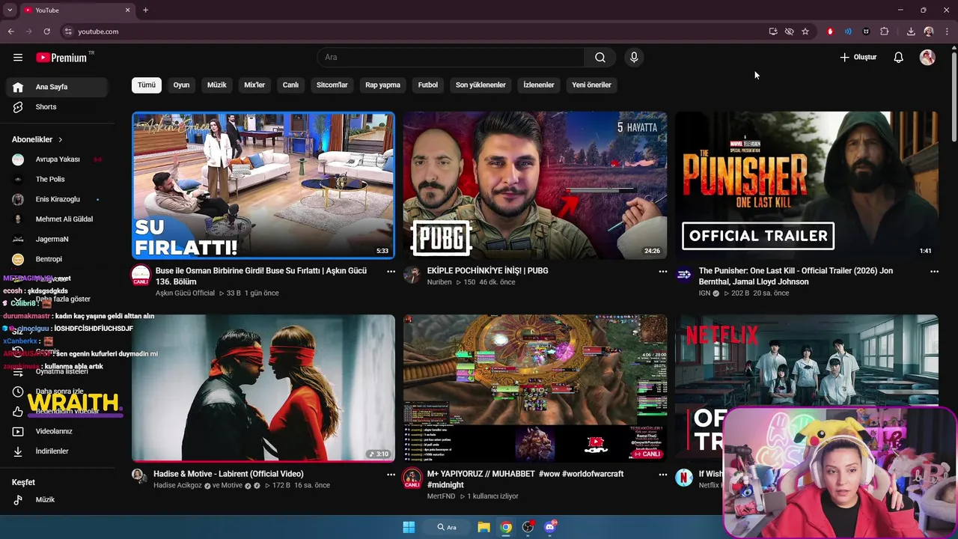
Task: Open The Punisher official trailer thumbnail
Action: click(x=807, y=186)
